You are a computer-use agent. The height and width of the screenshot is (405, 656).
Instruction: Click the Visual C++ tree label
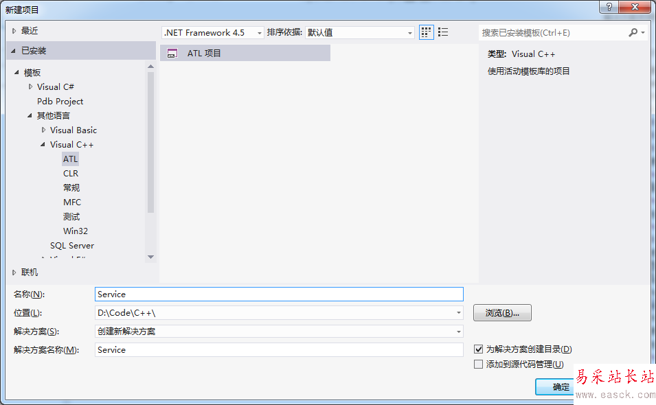71,145
